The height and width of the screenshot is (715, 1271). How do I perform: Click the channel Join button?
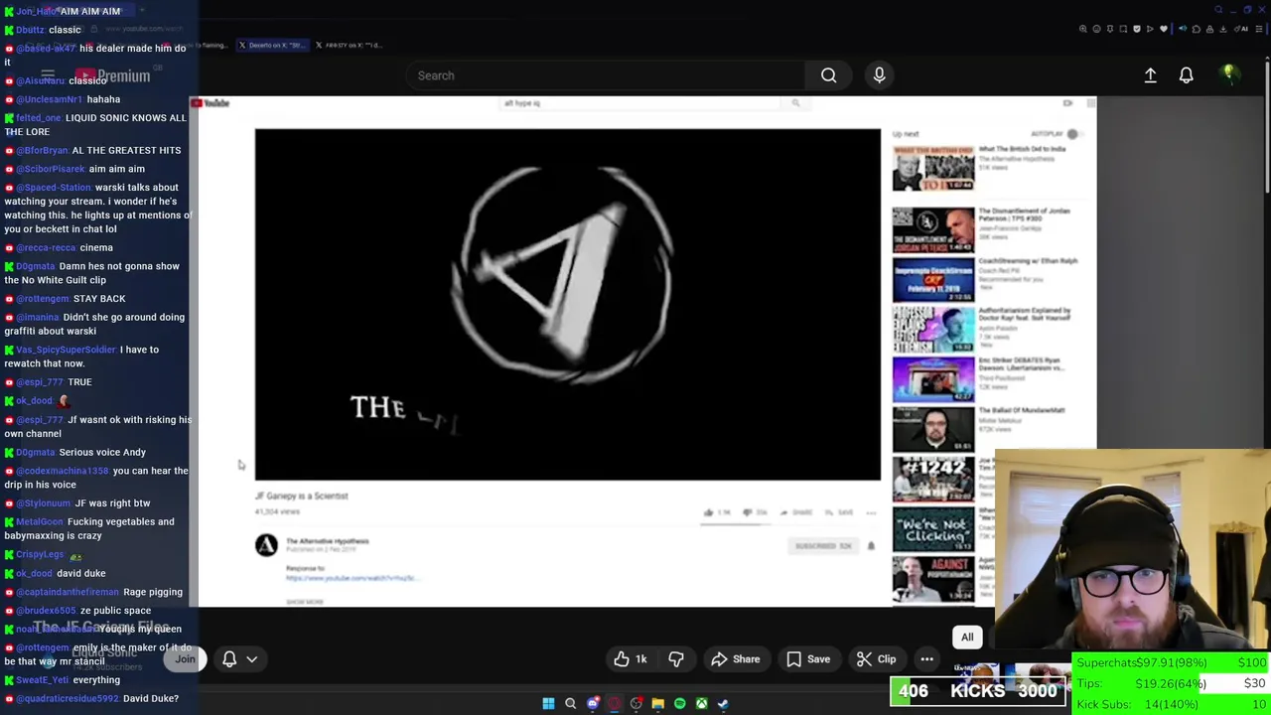[185, 659]
